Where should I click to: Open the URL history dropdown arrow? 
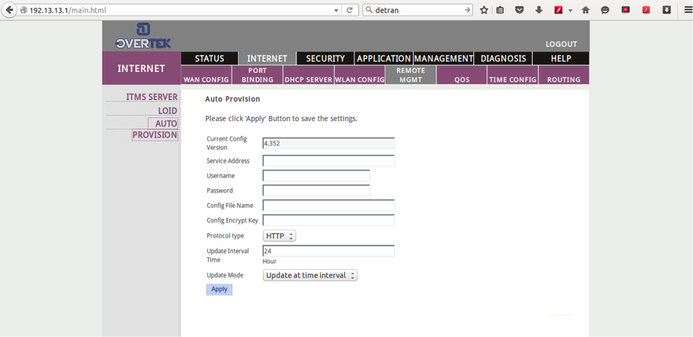(336, 10)
